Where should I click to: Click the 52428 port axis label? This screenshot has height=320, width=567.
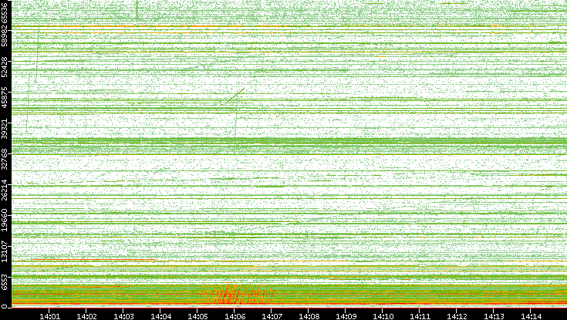4,67
